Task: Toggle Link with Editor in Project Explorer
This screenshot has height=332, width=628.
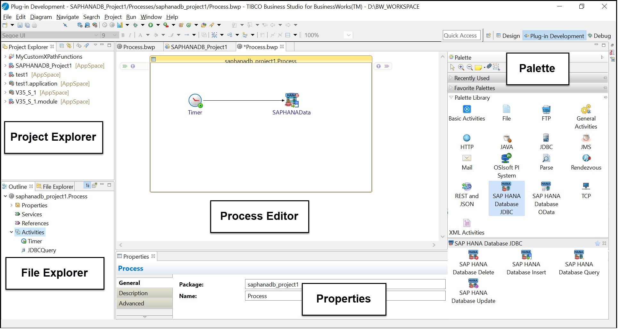Action: pyautogui.click(x=69, y=46)
